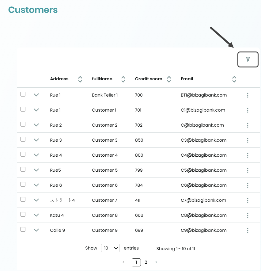This screenshot has height=271, width=261.
Task: Expand the Customer 9 row details
Action: [x=36, y=230]
